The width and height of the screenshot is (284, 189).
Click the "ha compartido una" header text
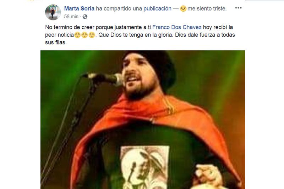click(119, 8)
